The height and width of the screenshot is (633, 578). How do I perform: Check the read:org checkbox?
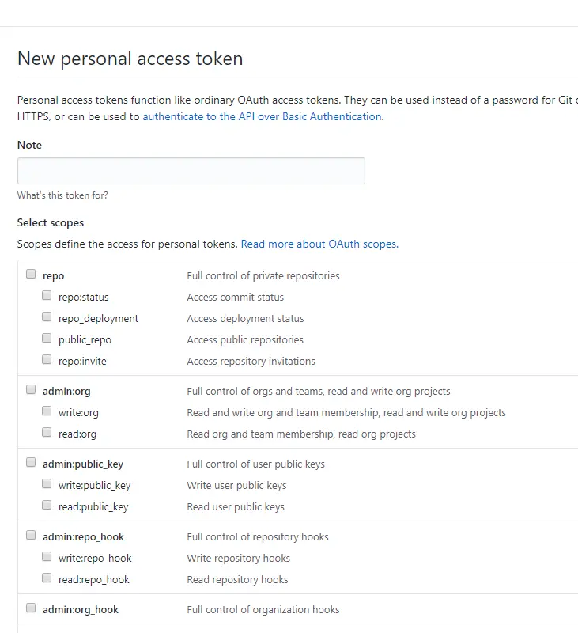pos(47,431)
